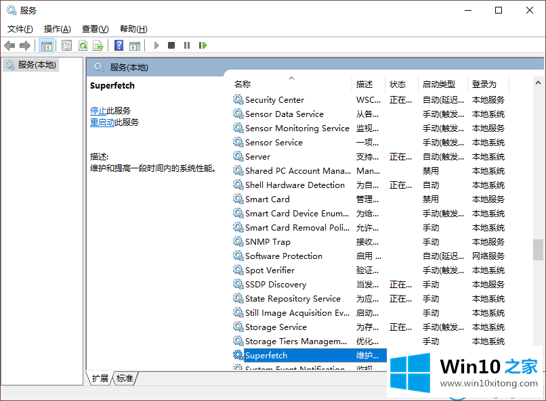The image size is (546, 401).
Task: Select Smart Card Removal Policy row
Action: coord(369,228)
